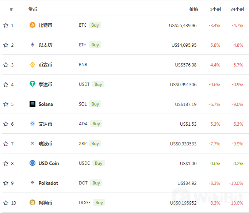This screenshot has width=249, height=213.
Task: Click the Bitcoin orange coin icon
Action: pos(32,25)
